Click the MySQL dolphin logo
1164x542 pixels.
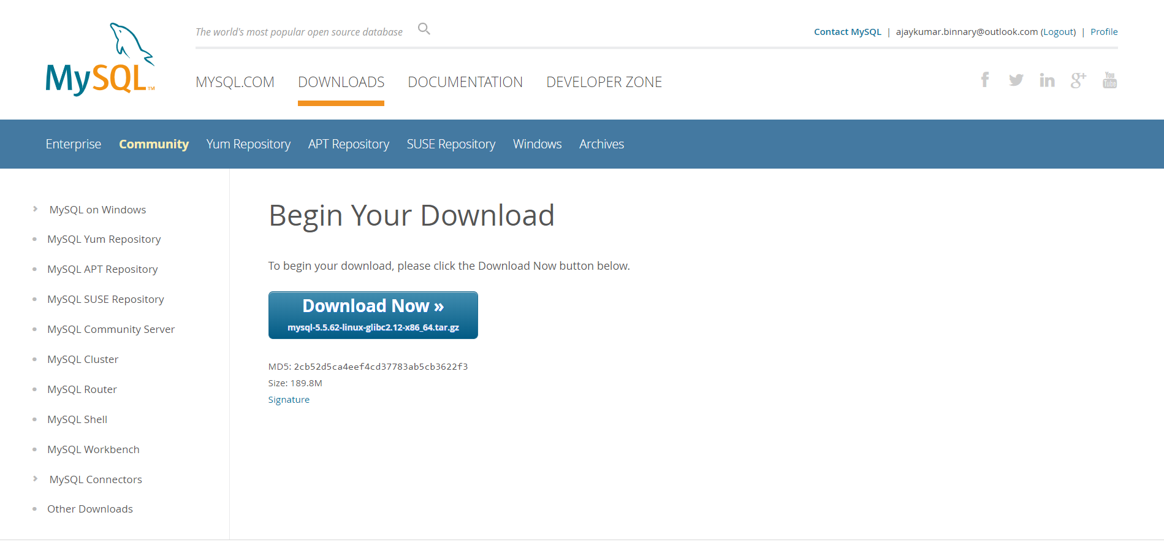[100, 59]
